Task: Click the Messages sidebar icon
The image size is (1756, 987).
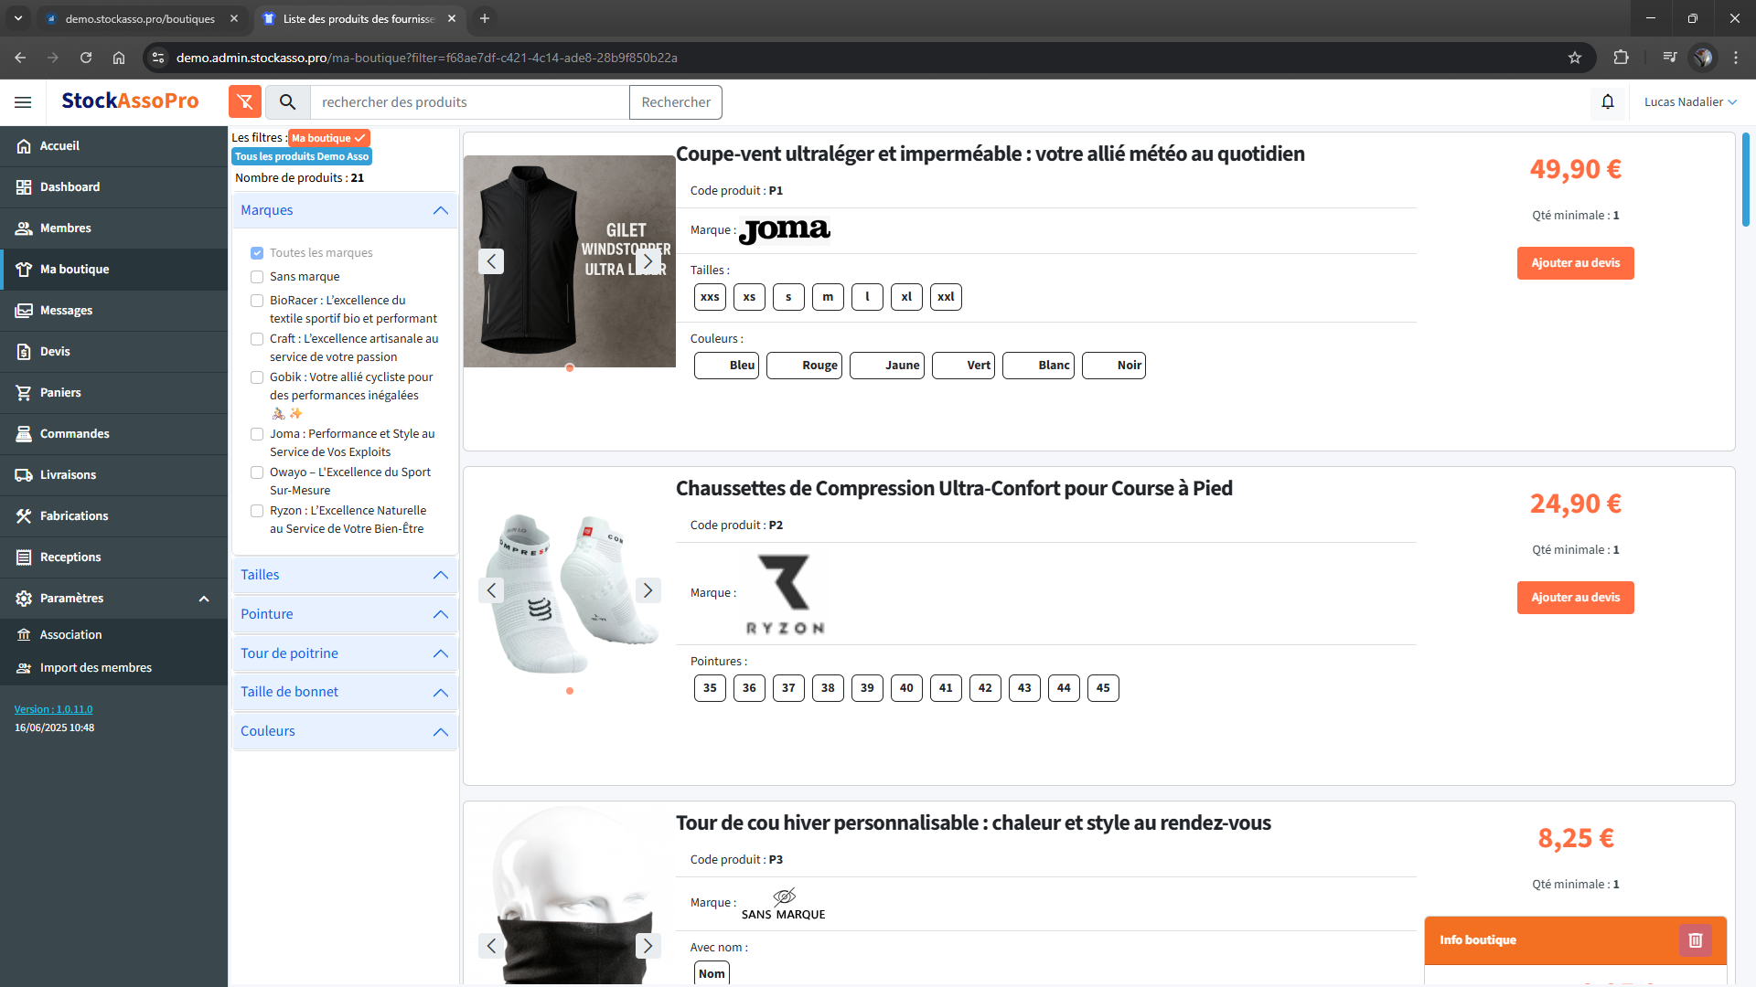Action: (24, 311)
